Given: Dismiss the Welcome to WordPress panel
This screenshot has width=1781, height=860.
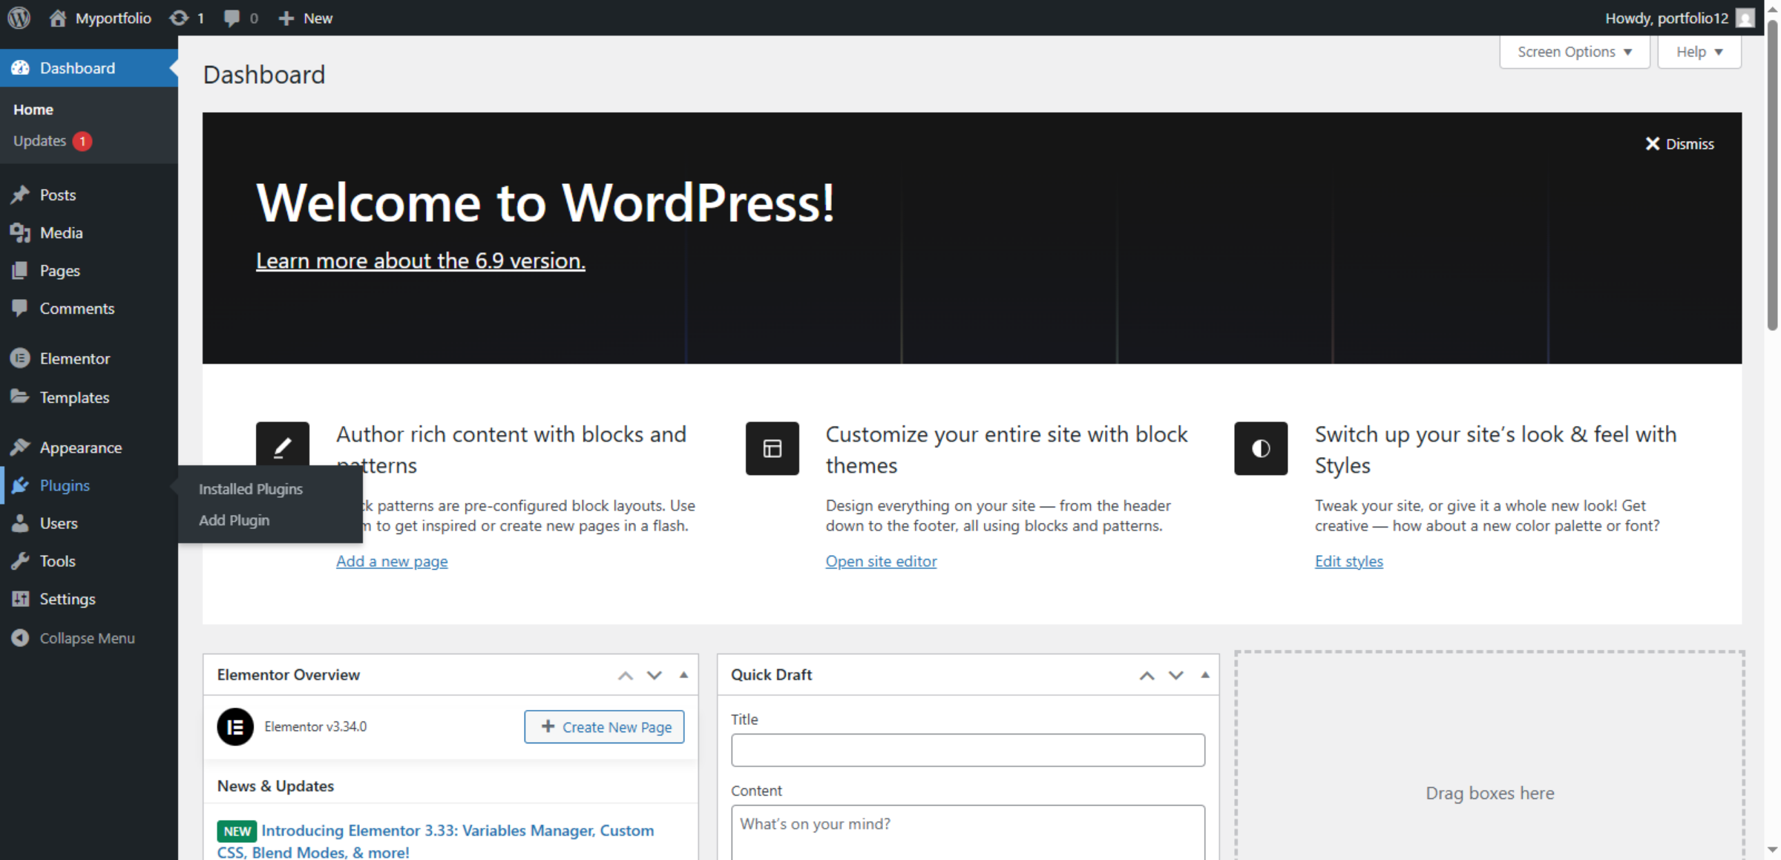Looking at the screenshot, I should (1679, 144).
